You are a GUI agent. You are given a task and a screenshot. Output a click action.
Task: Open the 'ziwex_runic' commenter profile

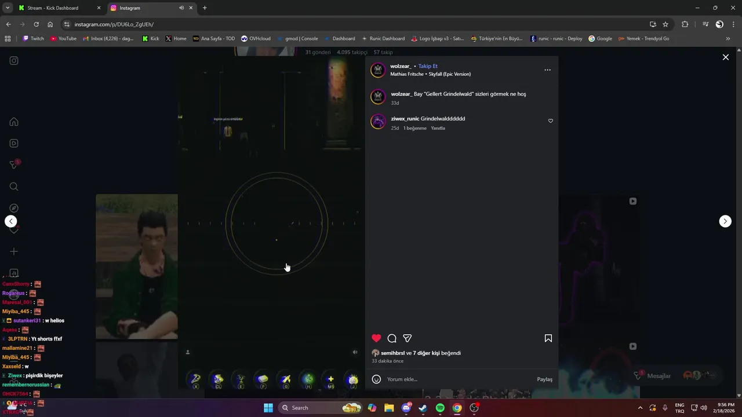tap(405, 119)
